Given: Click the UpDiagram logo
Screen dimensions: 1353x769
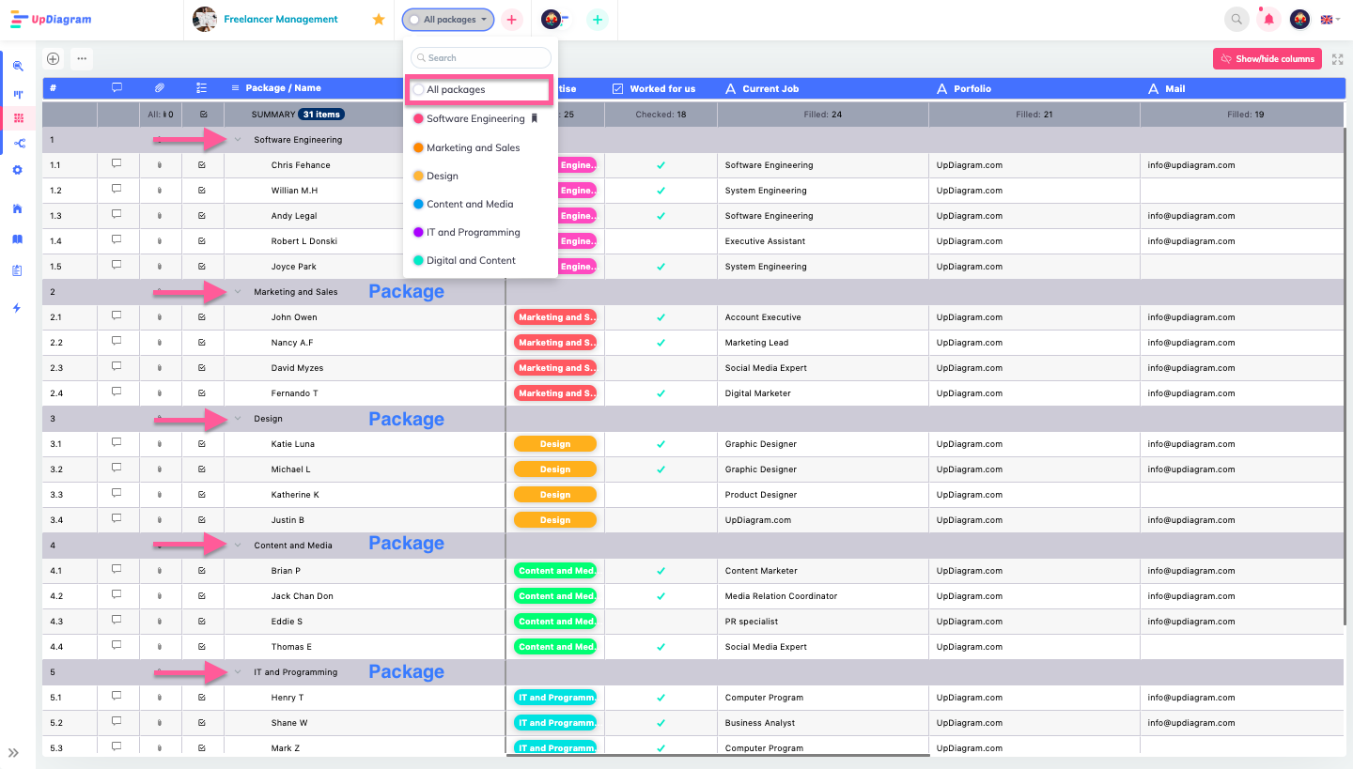Looking at the screenshot, I should pos(52,19).
